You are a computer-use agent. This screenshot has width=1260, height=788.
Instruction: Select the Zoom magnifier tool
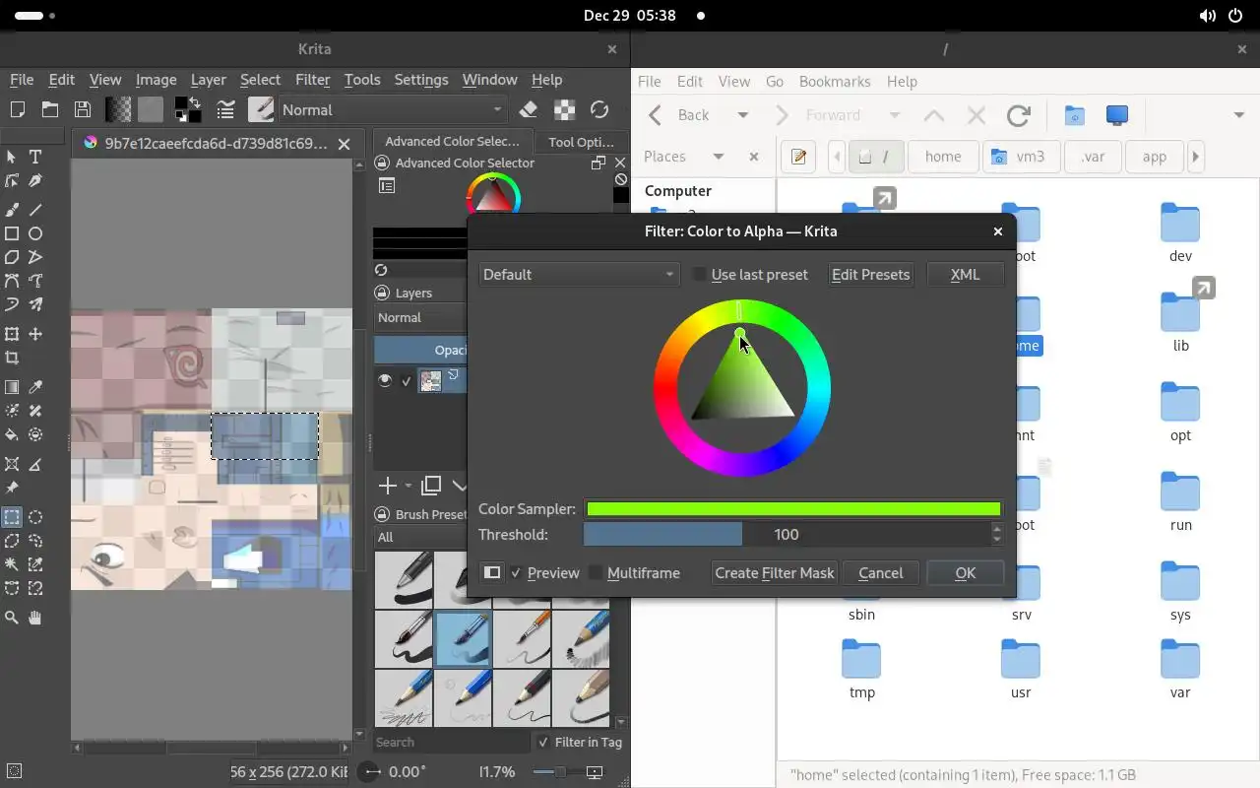[12, 618]
